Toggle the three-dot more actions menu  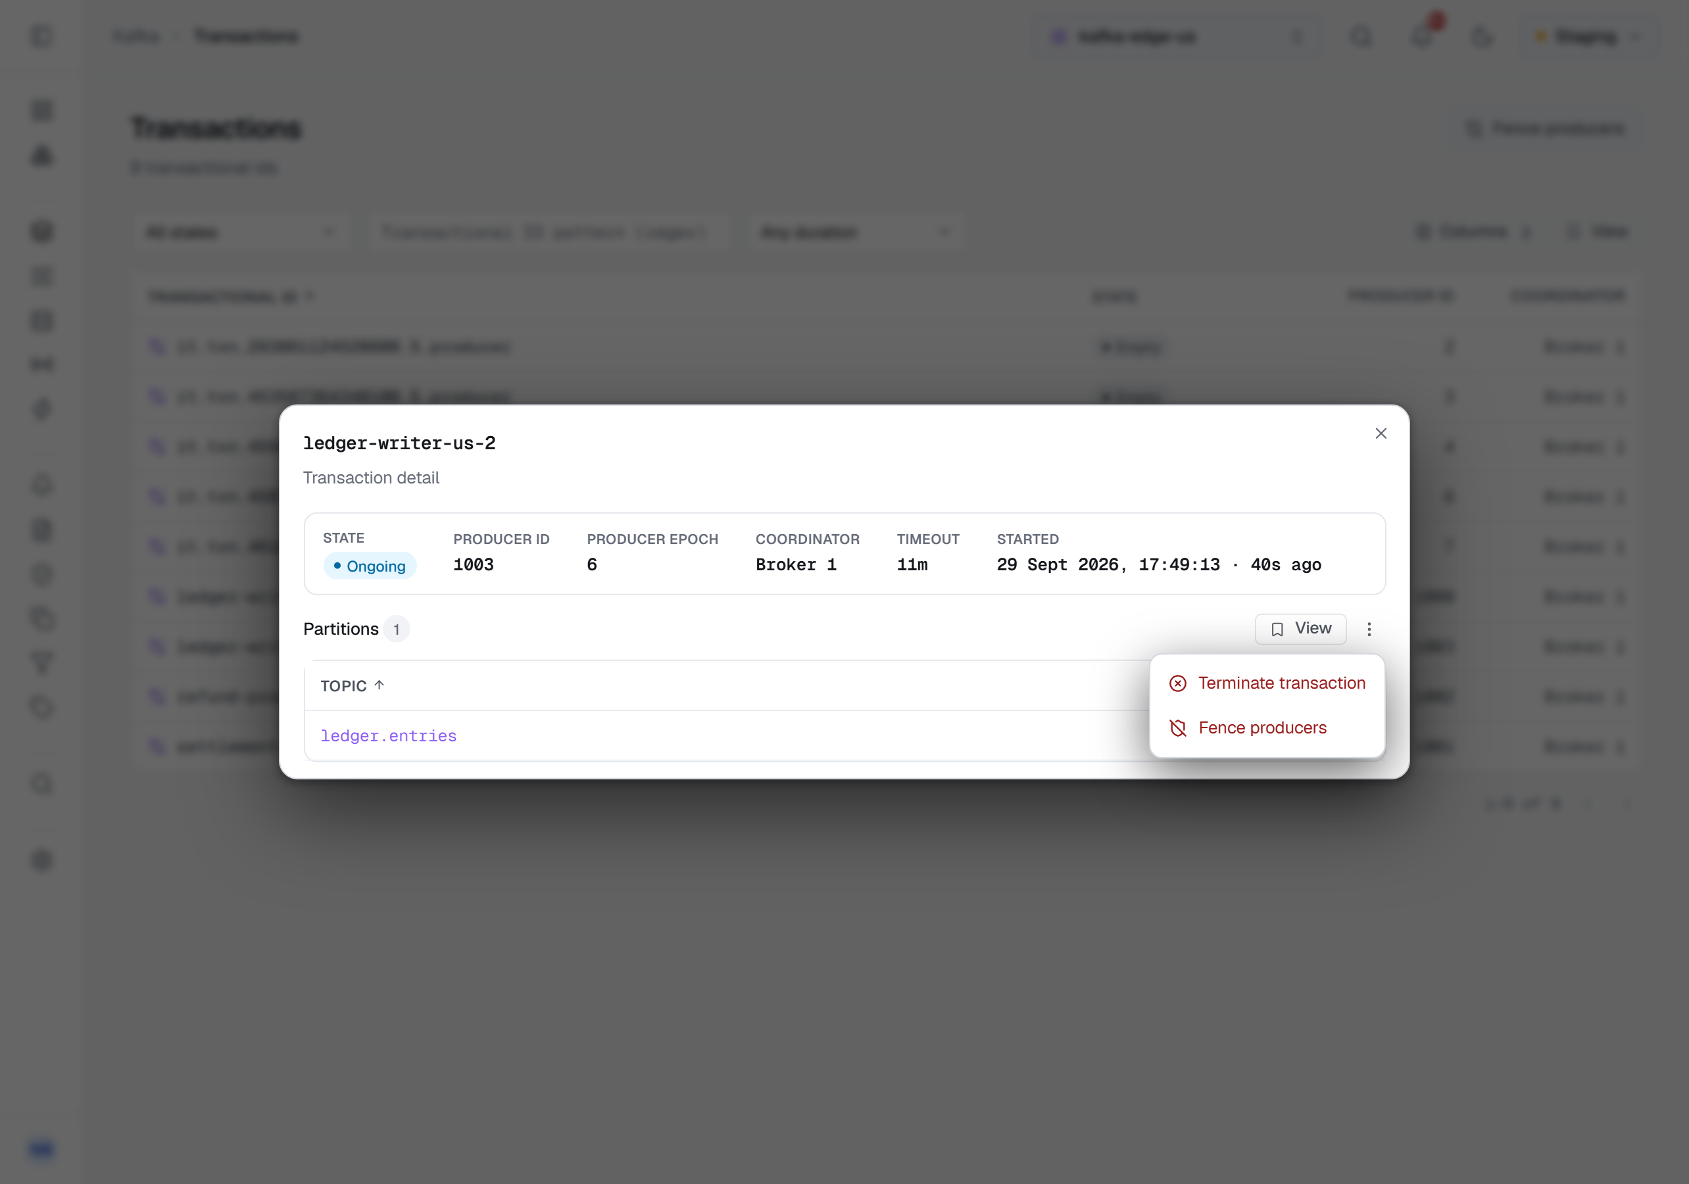pos(1369,629)
